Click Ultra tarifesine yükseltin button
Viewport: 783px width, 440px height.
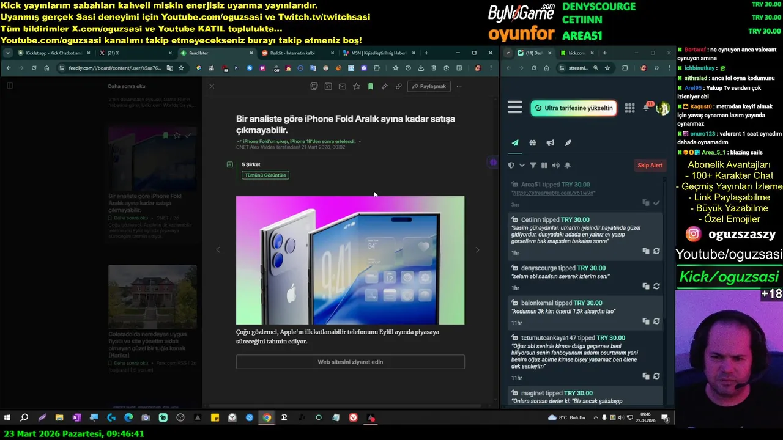(574, 108)
